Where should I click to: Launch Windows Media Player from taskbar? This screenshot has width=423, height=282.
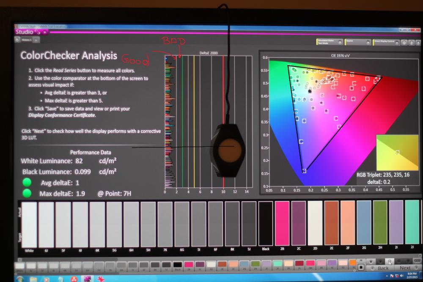(47, 279)
